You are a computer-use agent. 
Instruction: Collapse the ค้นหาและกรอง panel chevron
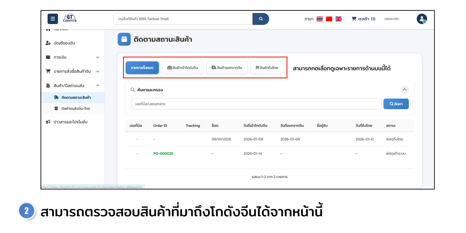tap(404, 90)
